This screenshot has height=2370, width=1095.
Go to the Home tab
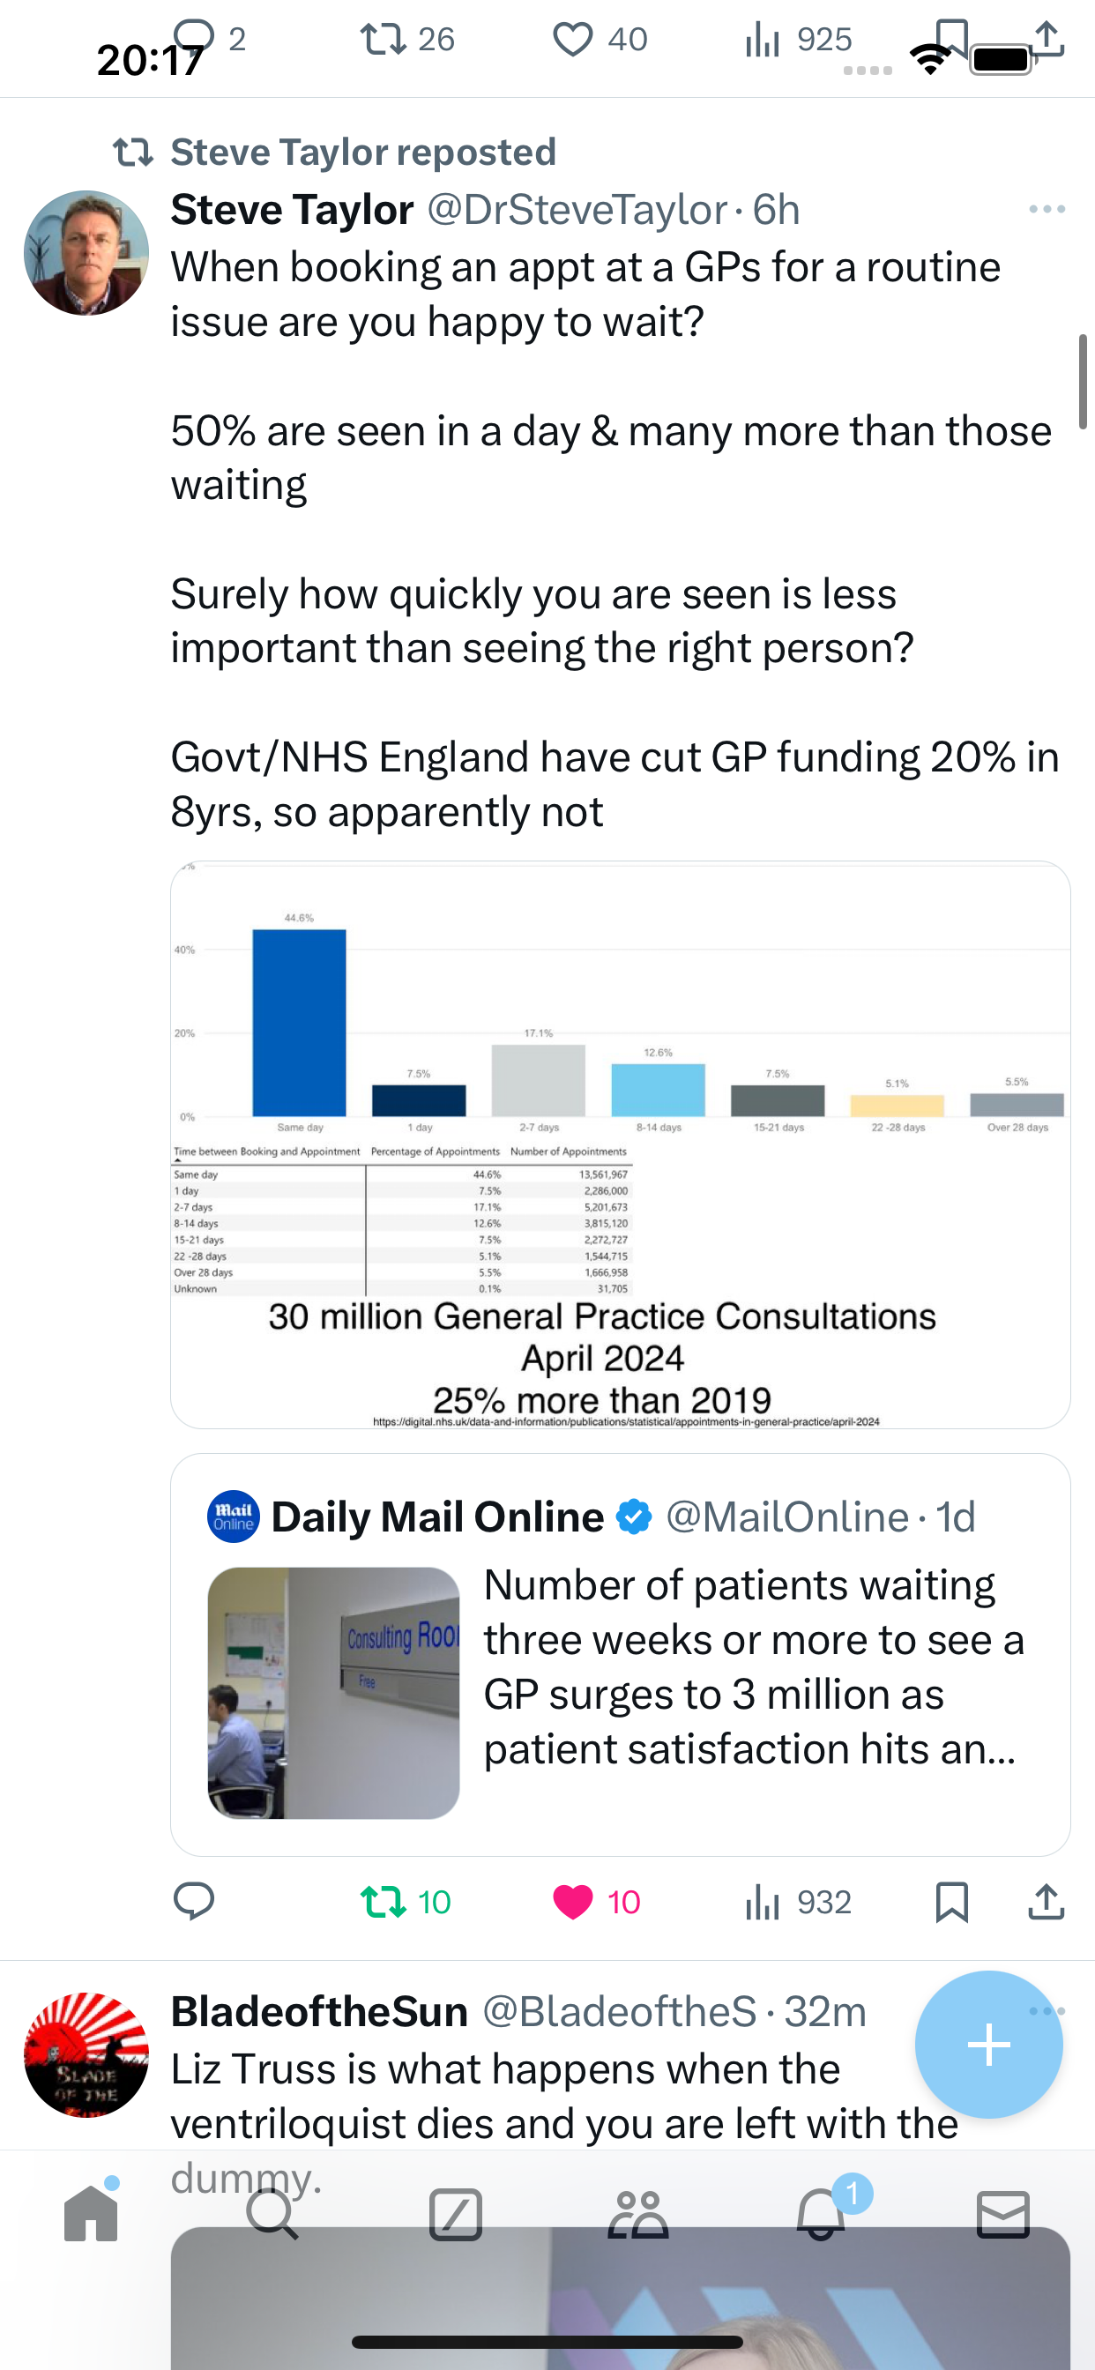click(91, 2213)
